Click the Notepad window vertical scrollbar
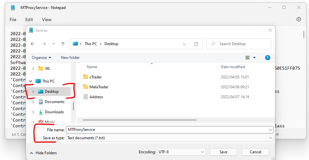309x160 pixels. (x=304, y=35)
